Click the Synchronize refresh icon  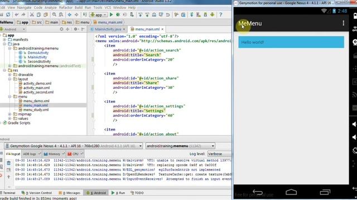click(x=8, y=15)
